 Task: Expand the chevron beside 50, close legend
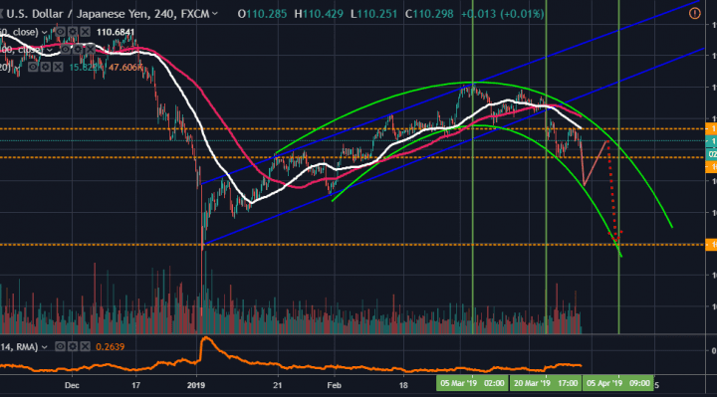point(45,33)
